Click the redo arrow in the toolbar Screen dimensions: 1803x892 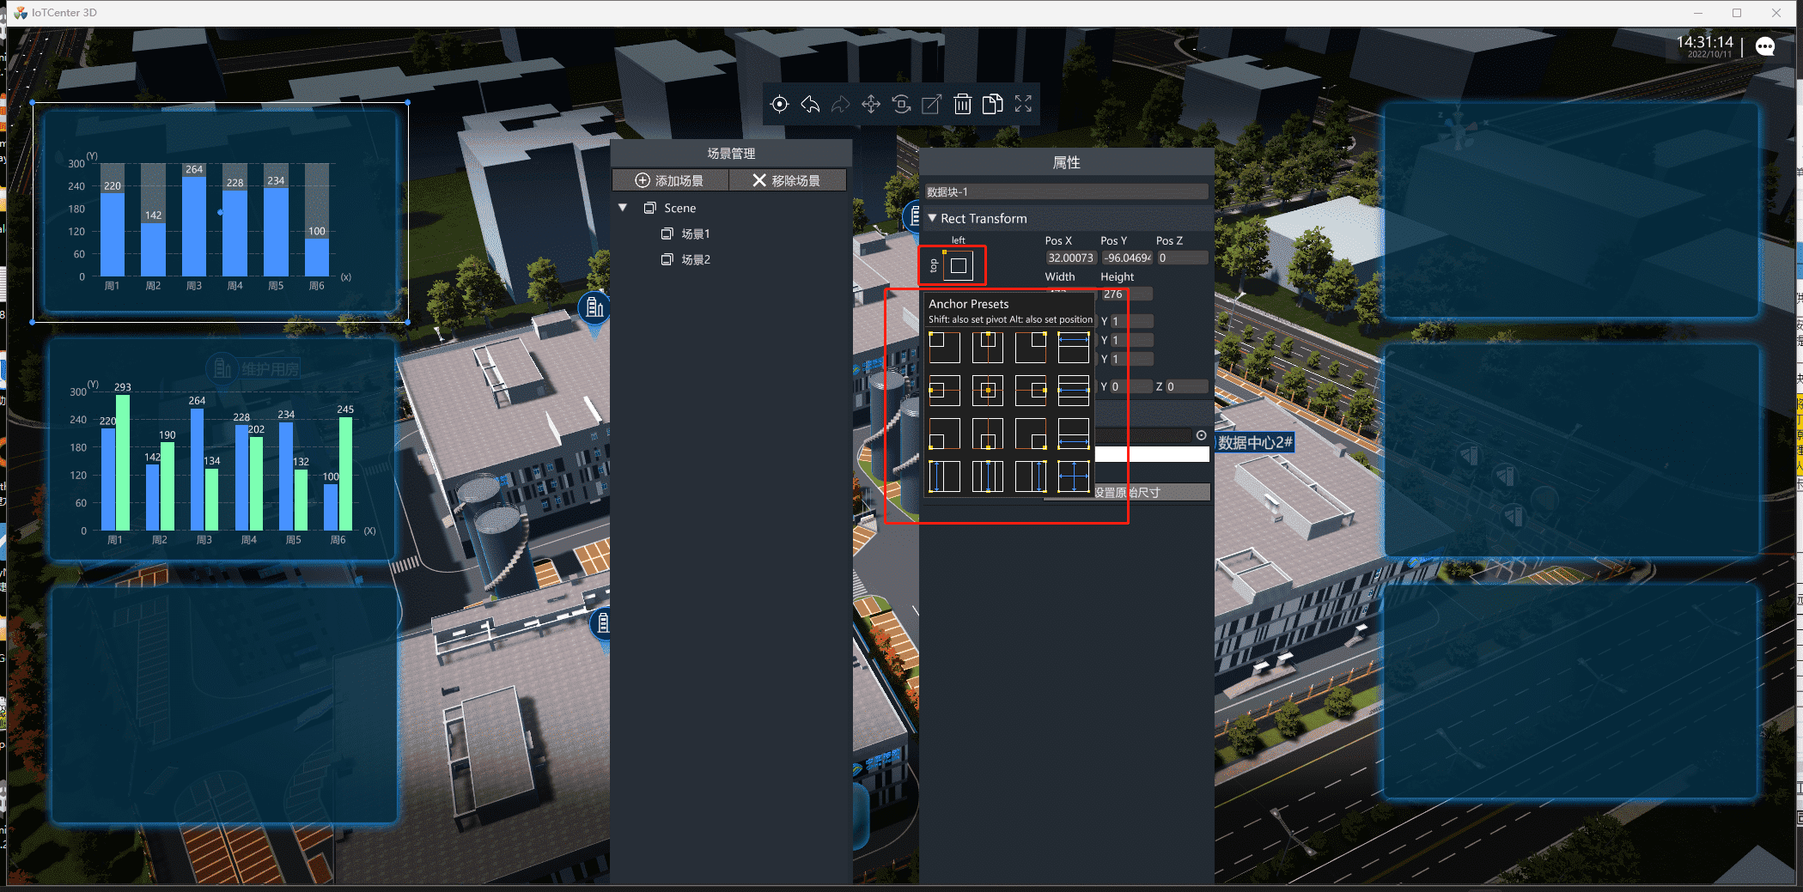coord(840,104)
